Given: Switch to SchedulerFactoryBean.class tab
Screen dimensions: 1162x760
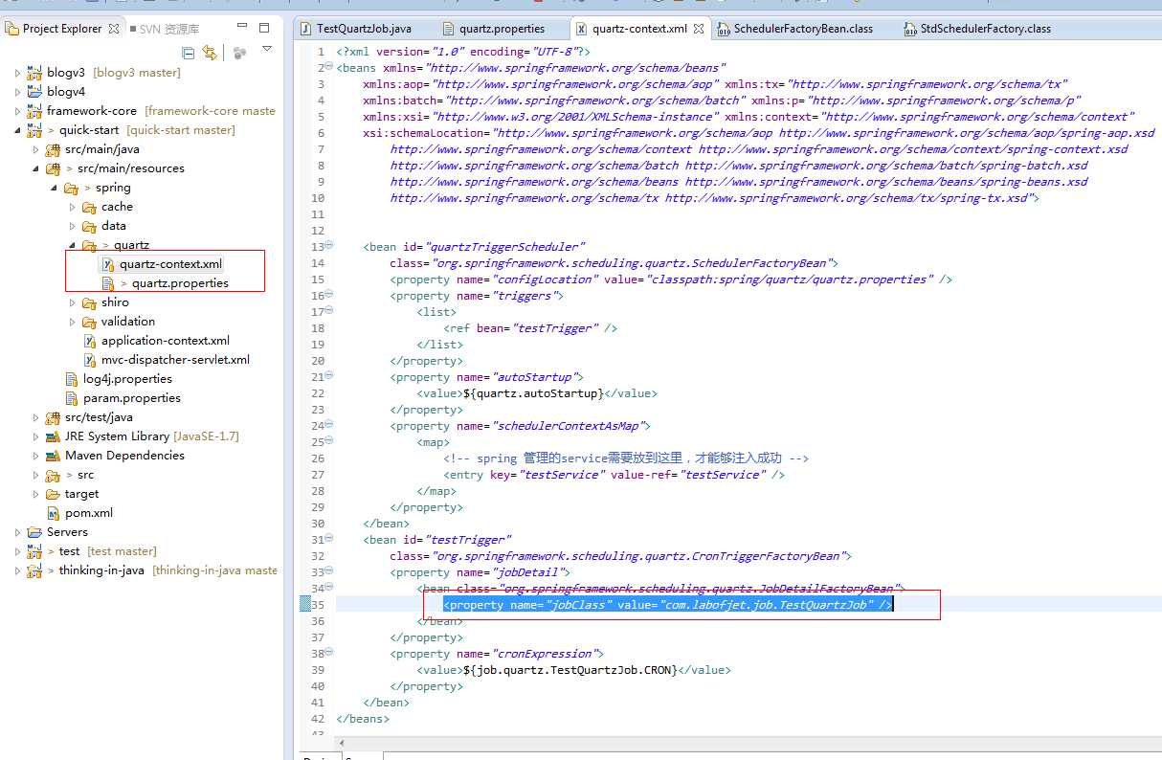Looking at the screenshot, I should (794, 29).
